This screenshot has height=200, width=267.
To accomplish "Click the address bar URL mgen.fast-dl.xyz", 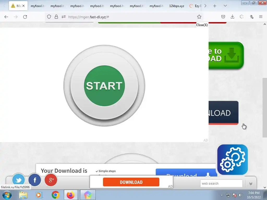I will pos(89,17).
